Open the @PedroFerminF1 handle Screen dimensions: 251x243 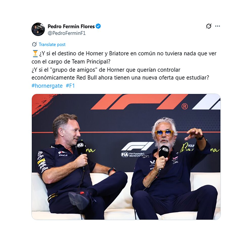(x=67, y=33)
